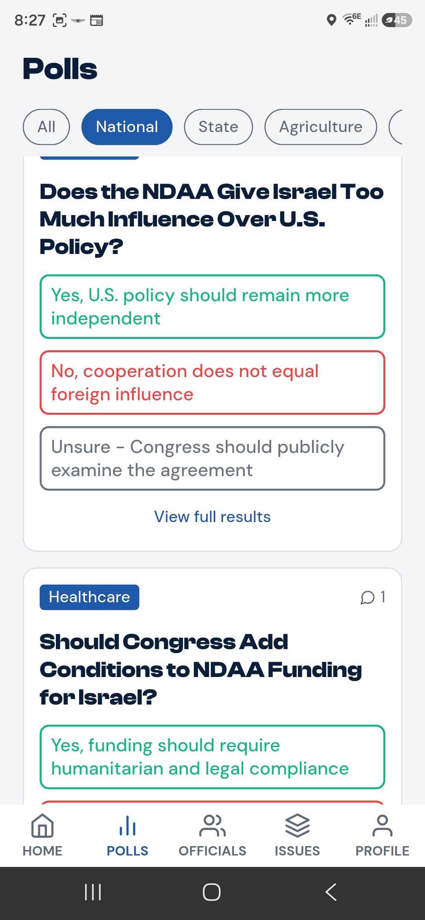Viewport: 425px width, 920px height.
Task: Select 'No, cooperation does not equal foreign influence'
Action: pyautogui.click(x=213, y=383)
